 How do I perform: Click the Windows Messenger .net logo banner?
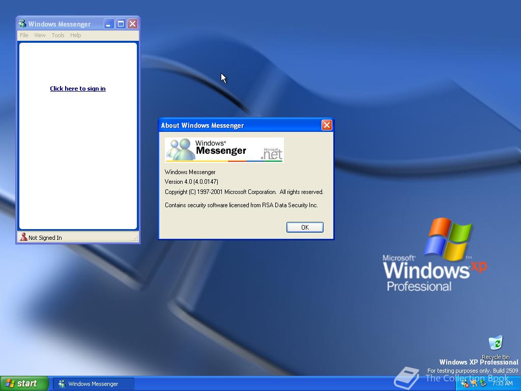[x=224, y=150]
